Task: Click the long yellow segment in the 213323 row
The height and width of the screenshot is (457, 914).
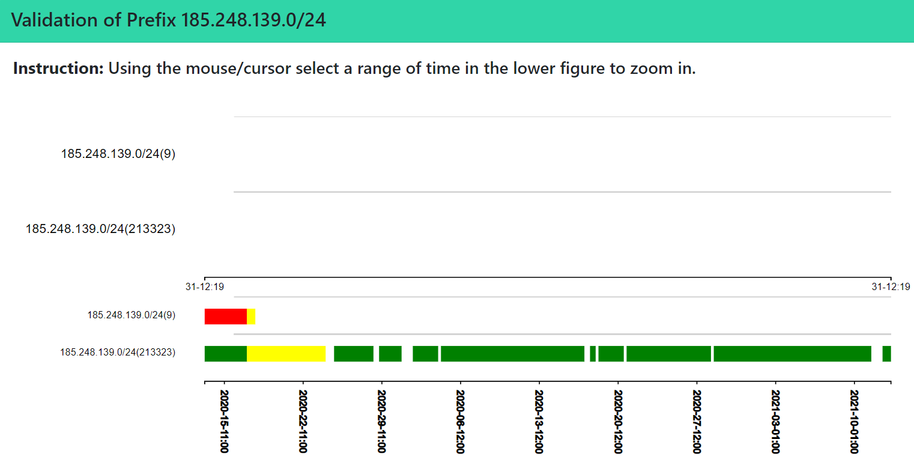Action: pyautogui.click(x=286, y=354)
